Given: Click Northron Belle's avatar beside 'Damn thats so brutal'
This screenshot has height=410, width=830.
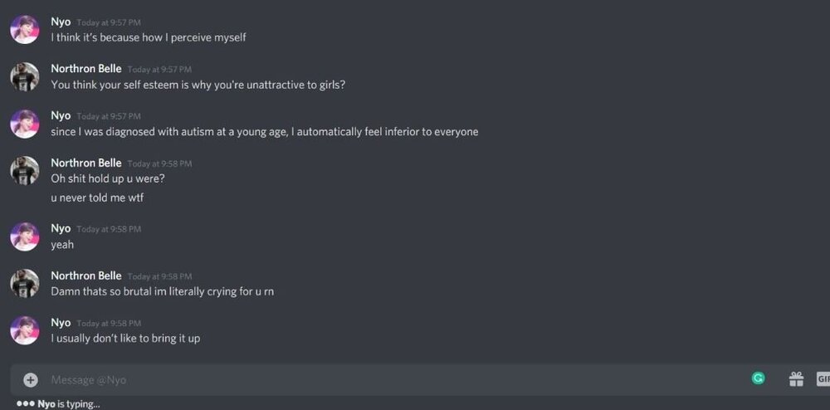Looking at the screenshot, I should click(24, 283).
